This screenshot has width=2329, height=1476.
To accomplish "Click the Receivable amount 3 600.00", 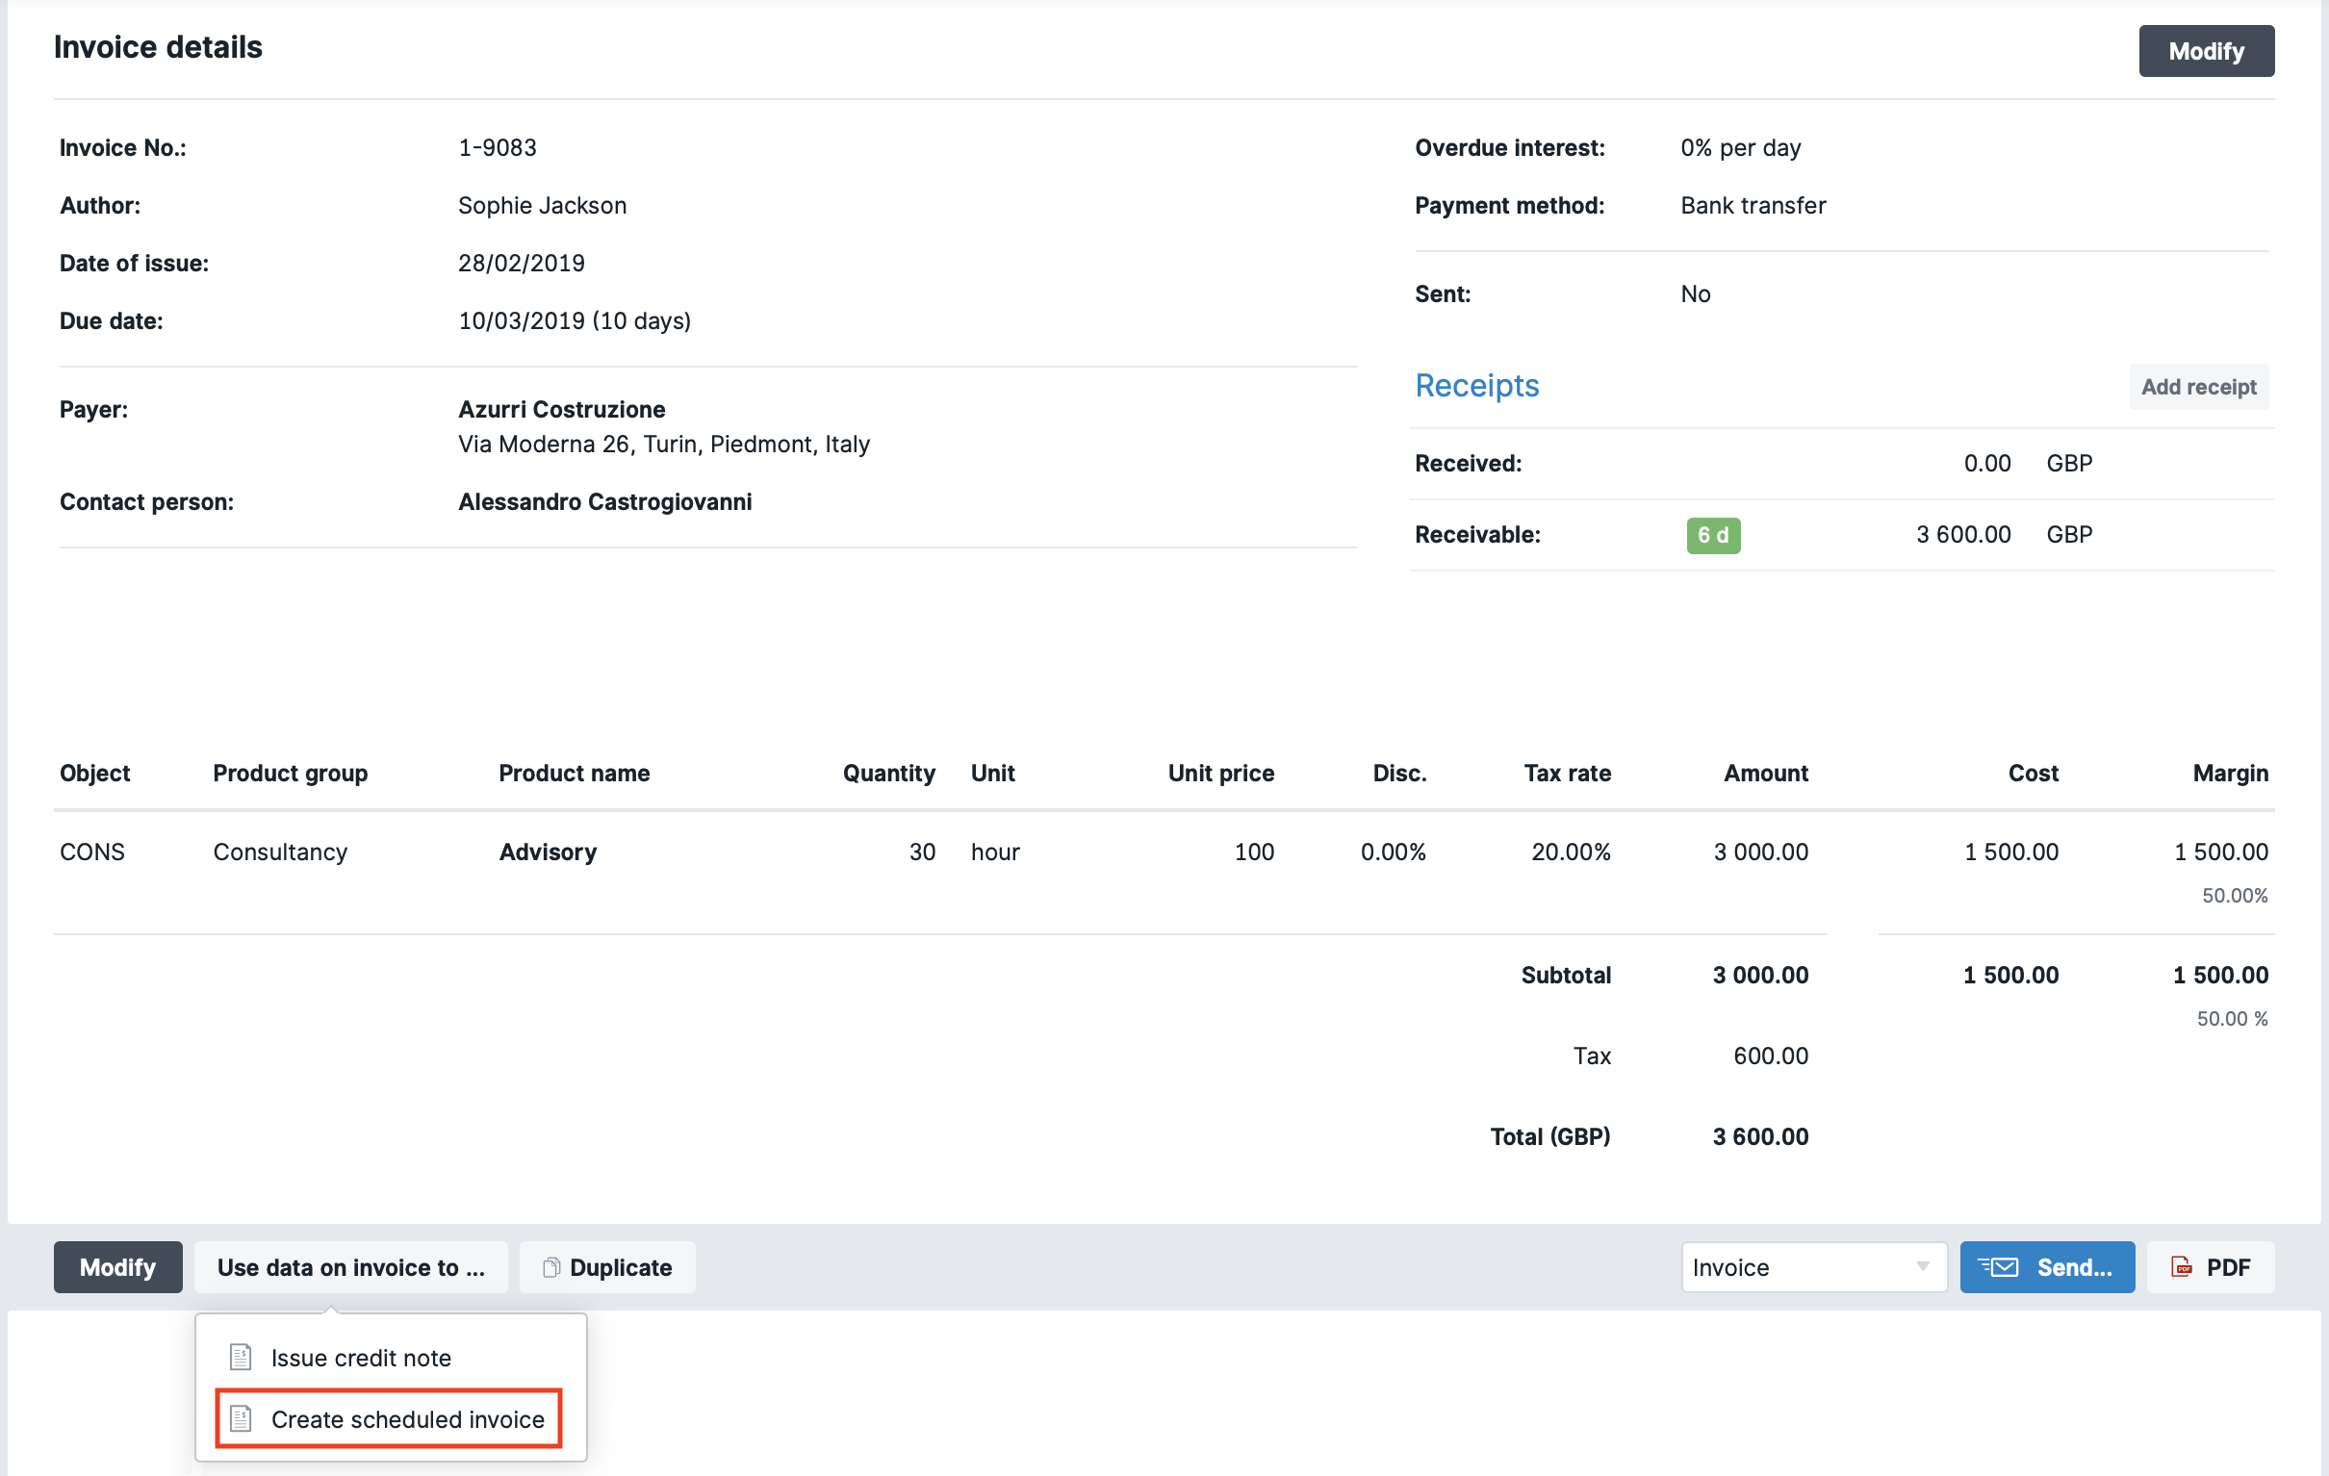I will 1964,535.
